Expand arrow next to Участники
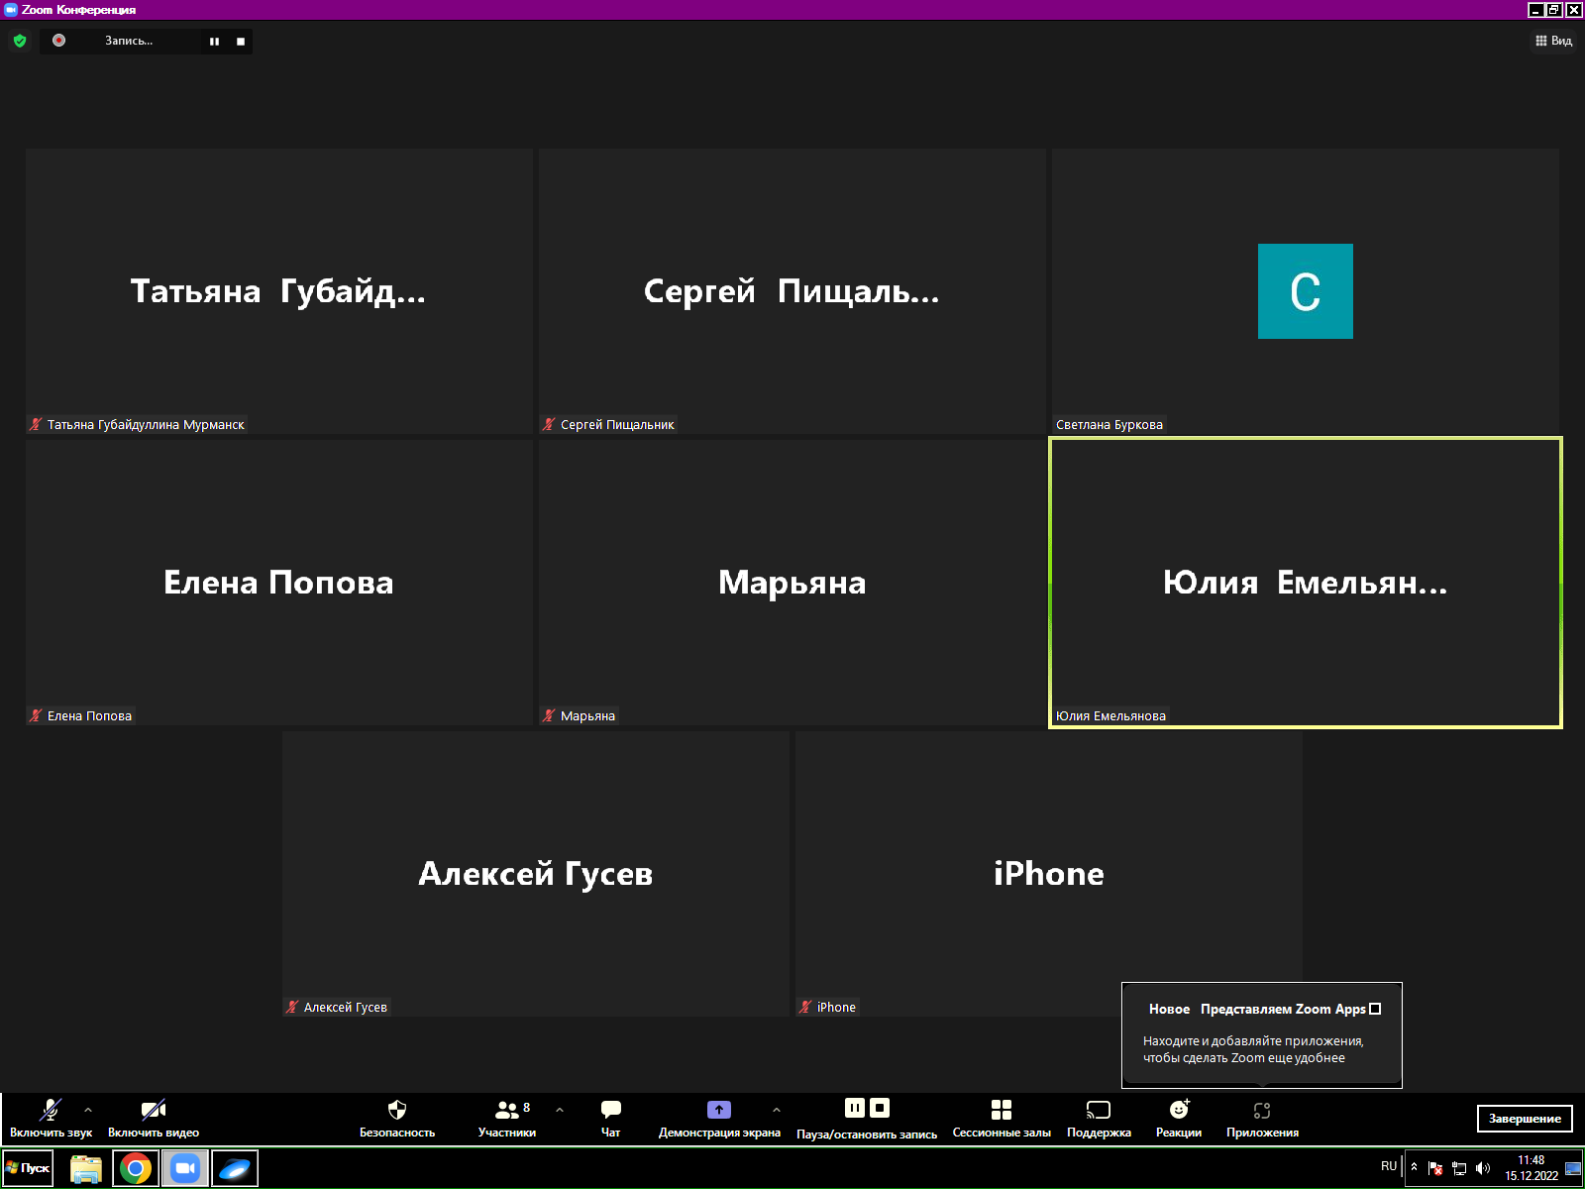The image size is (1585, 1189). pyautogui.click(x=560, y=1110)
